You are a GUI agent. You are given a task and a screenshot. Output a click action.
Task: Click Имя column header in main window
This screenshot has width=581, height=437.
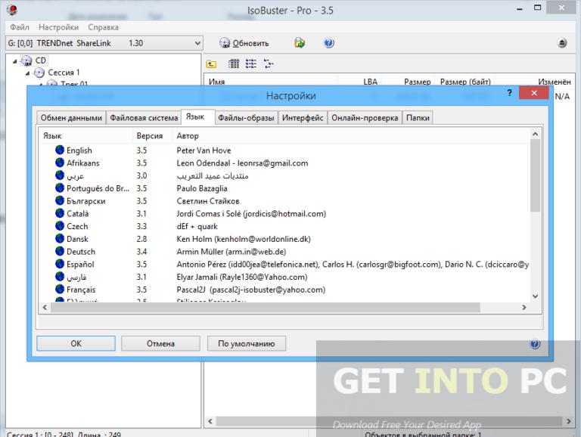[x=271, y=81]
